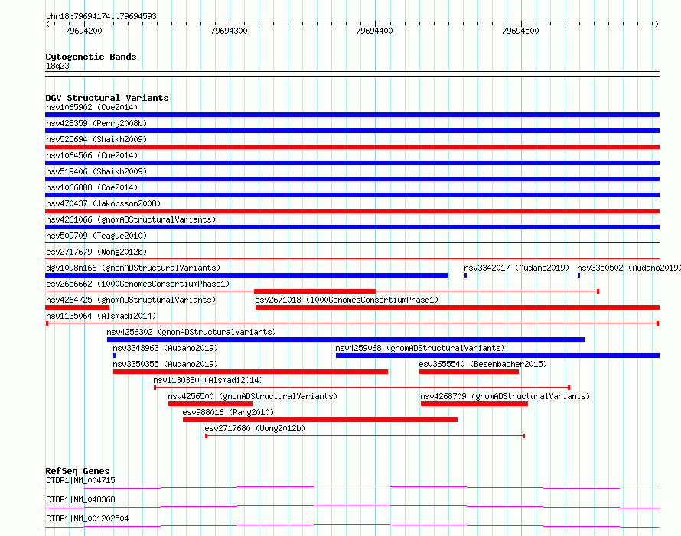Click the red bar beneath the nsv4268709 label
This screenshot has width=681, height=536.
coord(474,404)
